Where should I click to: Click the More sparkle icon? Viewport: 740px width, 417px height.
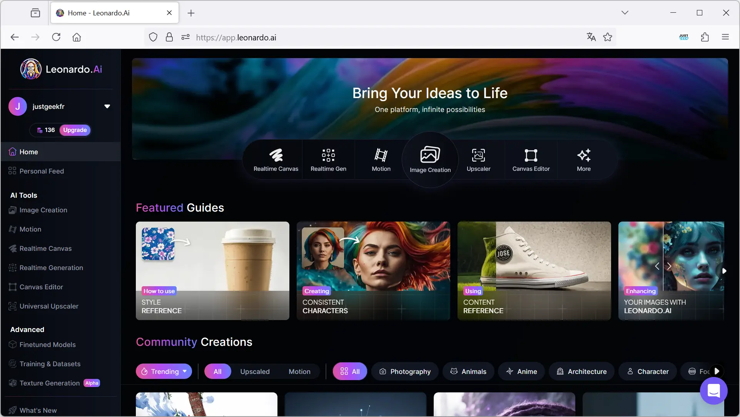coord(584,155)
